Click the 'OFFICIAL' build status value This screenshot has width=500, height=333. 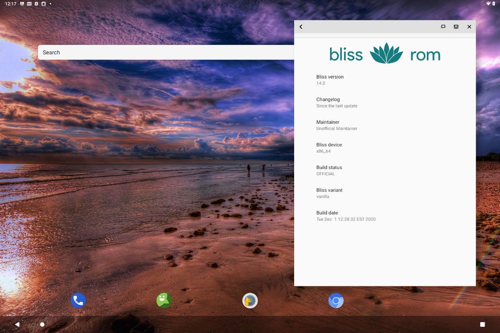click(325, 174)
